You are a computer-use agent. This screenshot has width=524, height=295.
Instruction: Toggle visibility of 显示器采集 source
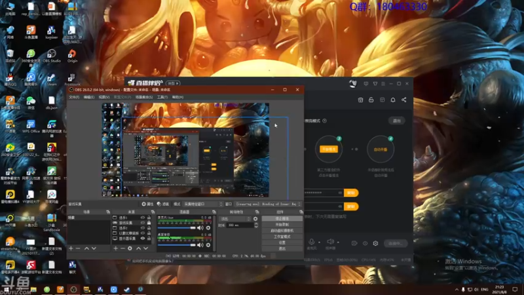point(143,239)
